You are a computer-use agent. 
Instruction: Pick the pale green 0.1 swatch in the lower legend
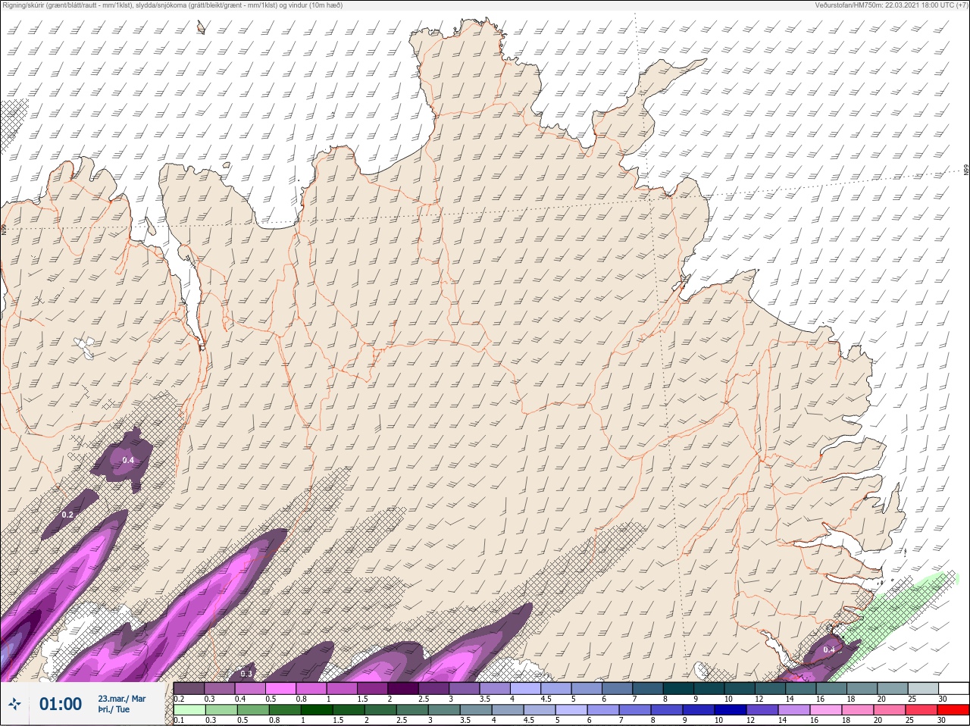(x=189, y=710)
